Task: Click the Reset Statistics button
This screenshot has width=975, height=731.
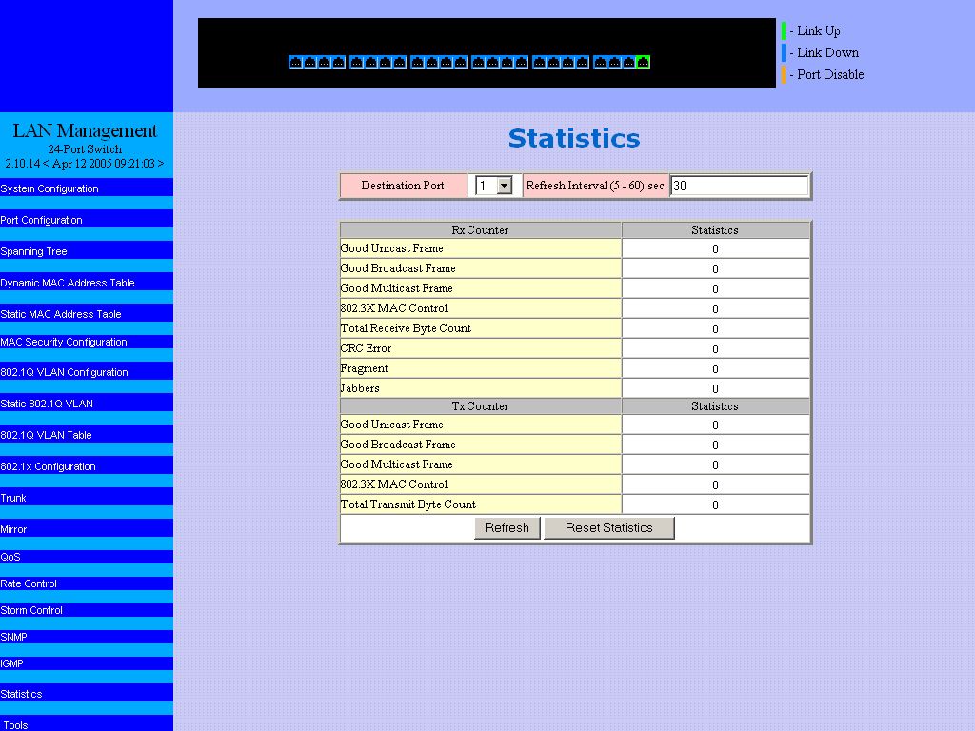Action: pyautogui.click(x=608, y=527)
